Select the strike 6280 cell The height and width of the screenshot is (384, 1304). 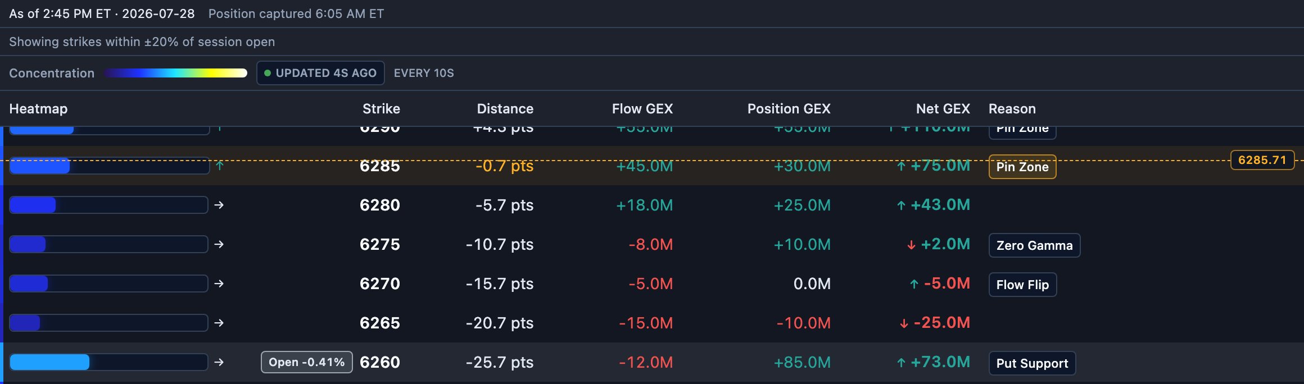(380, 205)
